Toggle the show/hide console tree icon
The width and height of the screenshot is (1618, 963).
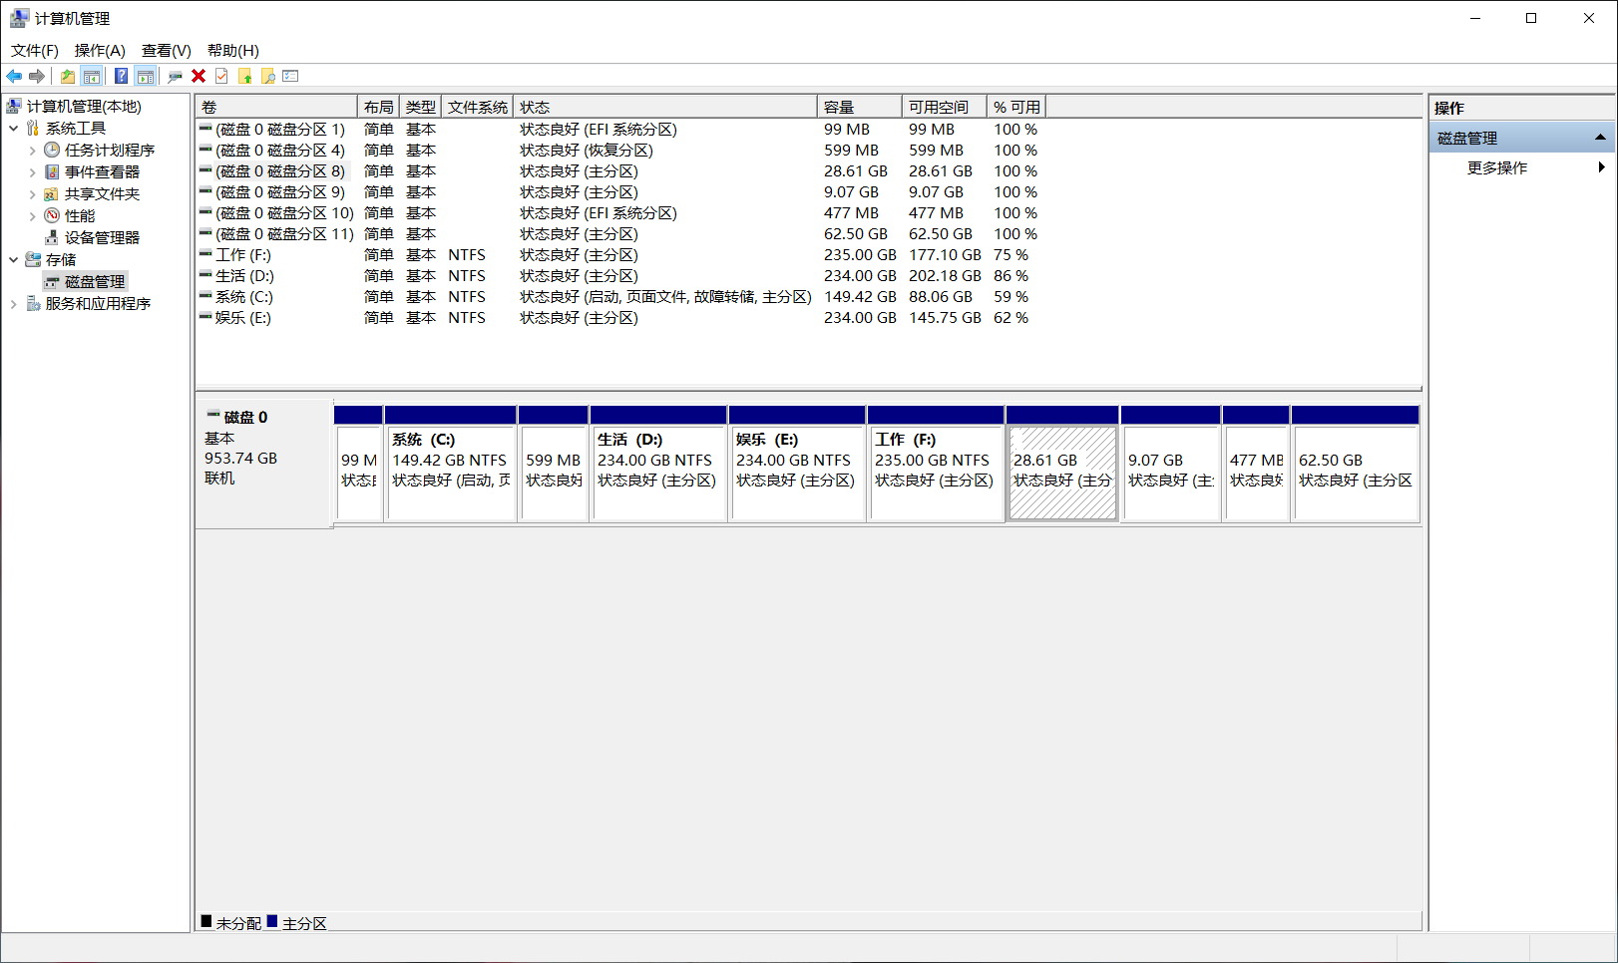coord(91,76)
